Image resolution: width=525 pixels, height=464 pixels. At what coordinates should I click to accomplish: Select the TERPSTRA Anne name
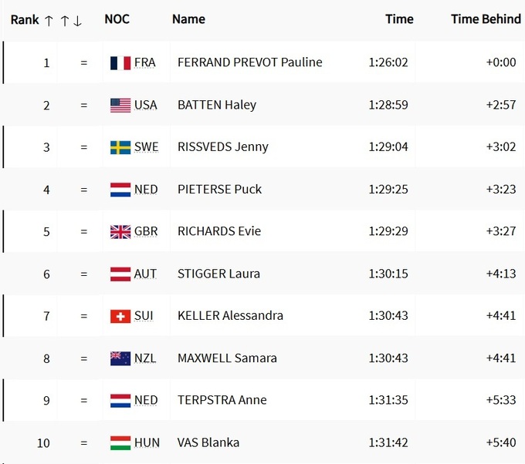[222, 400]
